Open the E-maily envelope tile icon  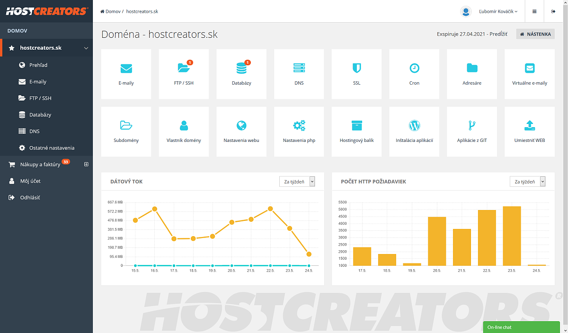point(126,69)
